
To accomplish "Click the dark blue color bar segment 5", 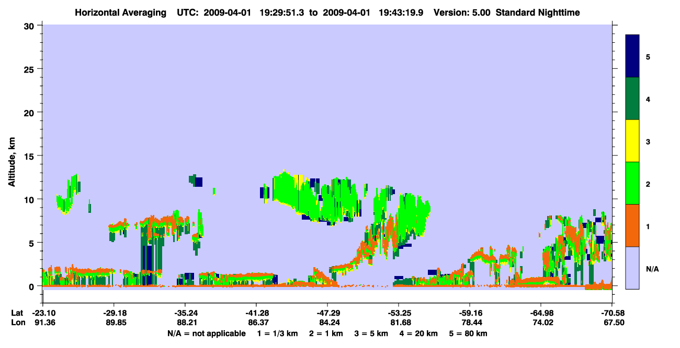I will (x=632, y=56).
